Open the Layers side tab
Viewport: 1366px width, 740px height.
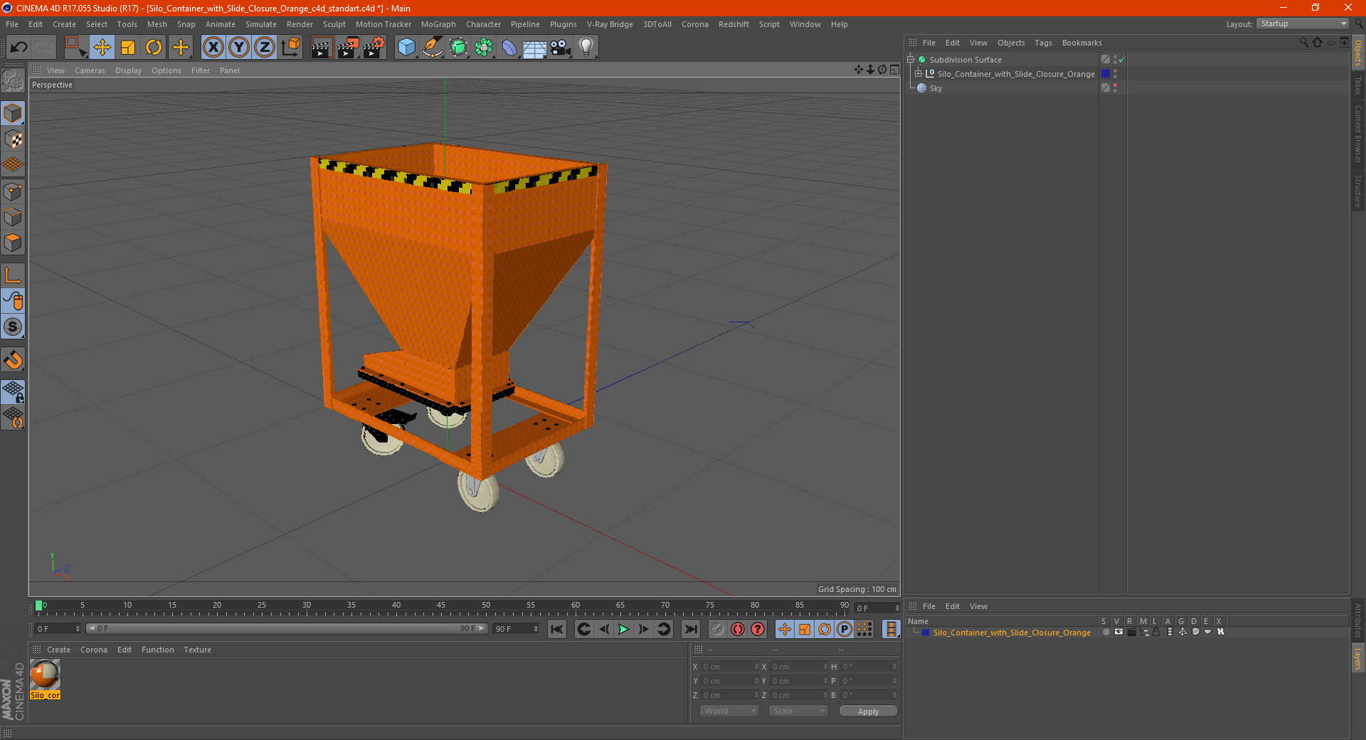pyautogui.click(x=1357, y=658)
